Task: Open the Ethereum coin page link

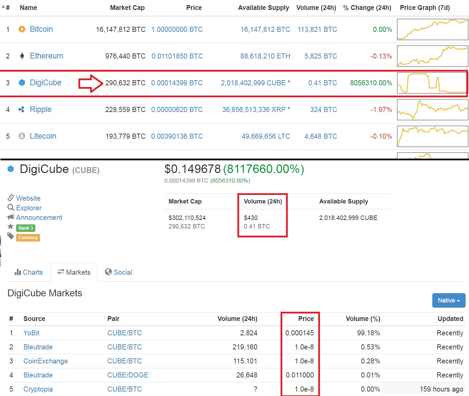Action: (46, 56)
